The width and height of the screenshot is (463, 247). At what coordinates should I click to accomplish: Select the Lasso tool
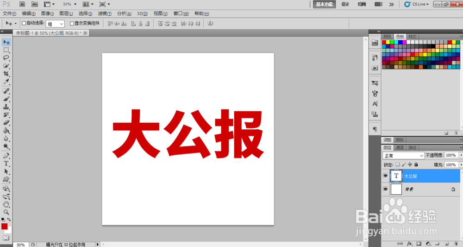6,57
